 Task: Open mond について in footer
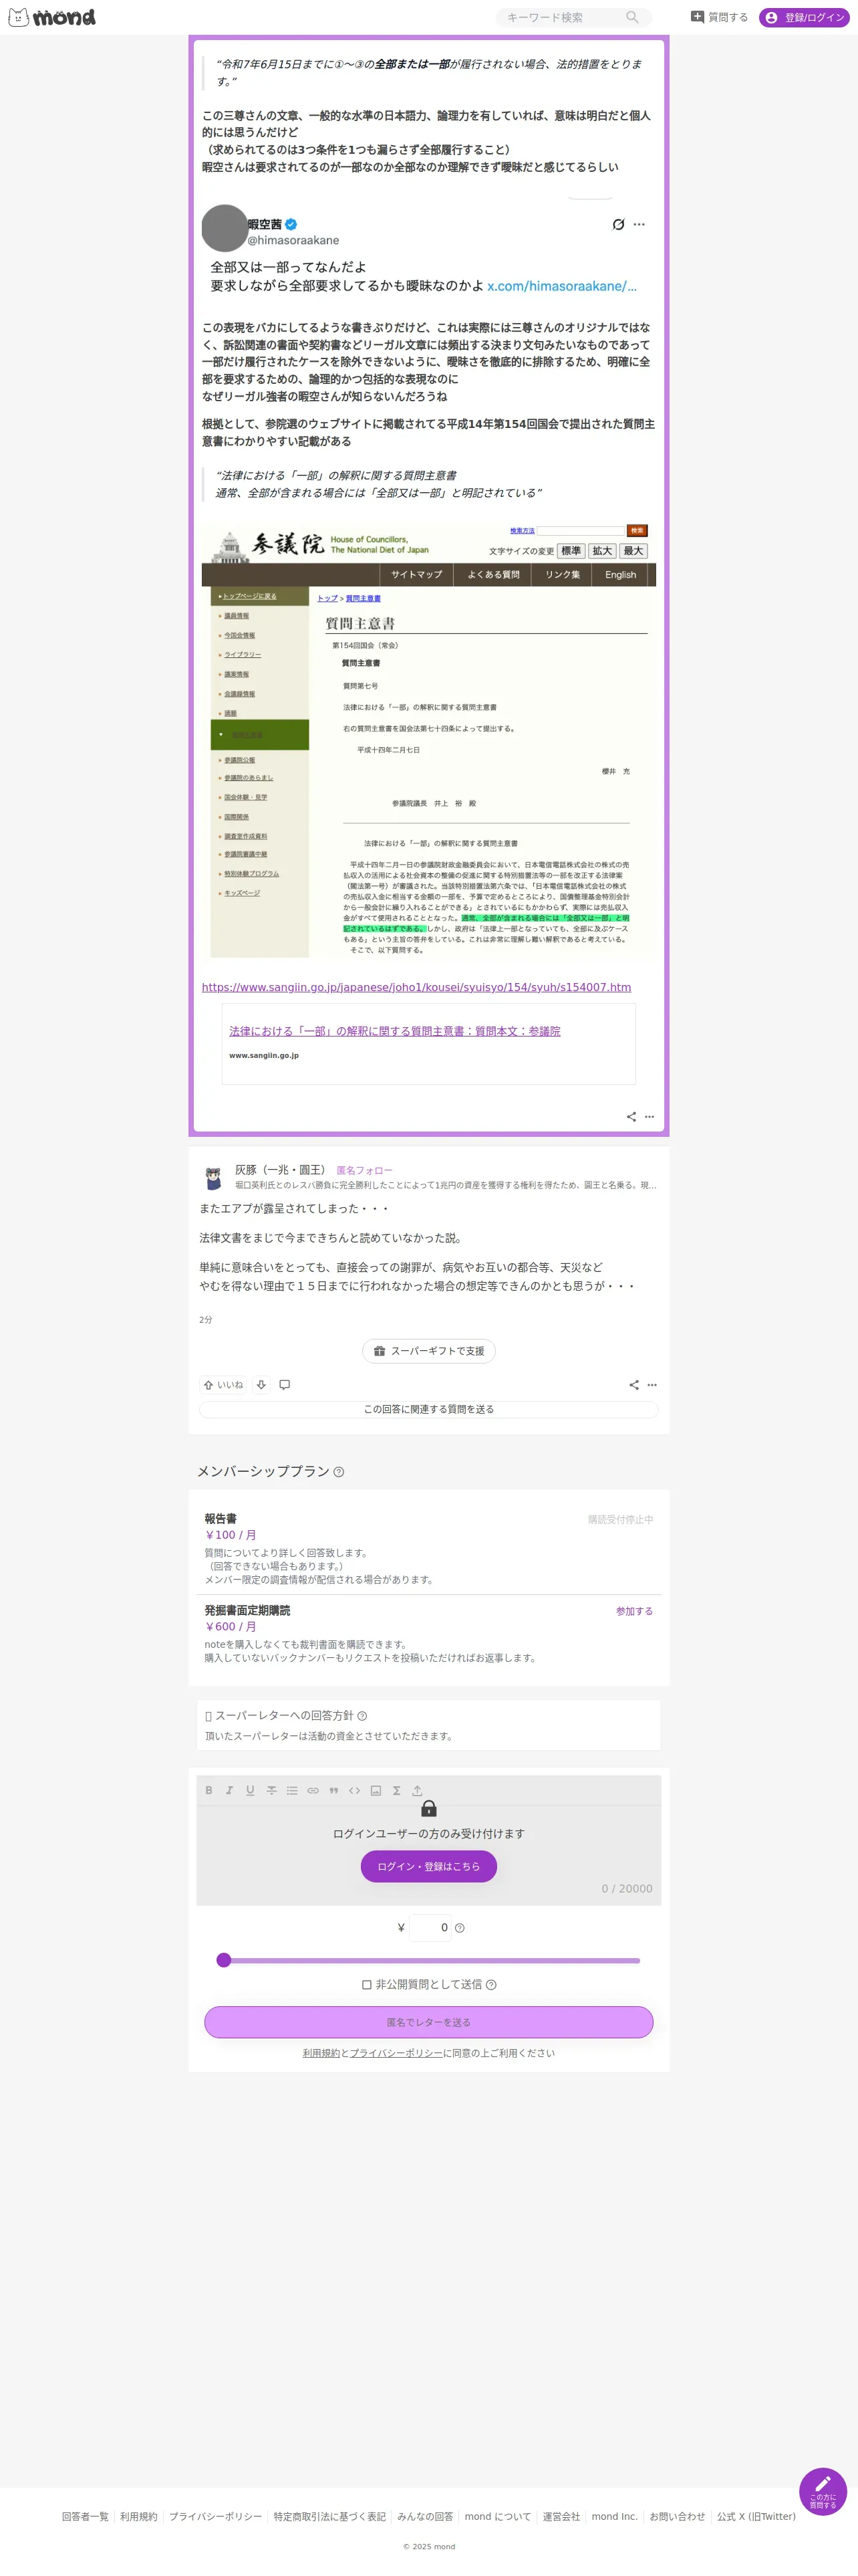point(497,2516)
